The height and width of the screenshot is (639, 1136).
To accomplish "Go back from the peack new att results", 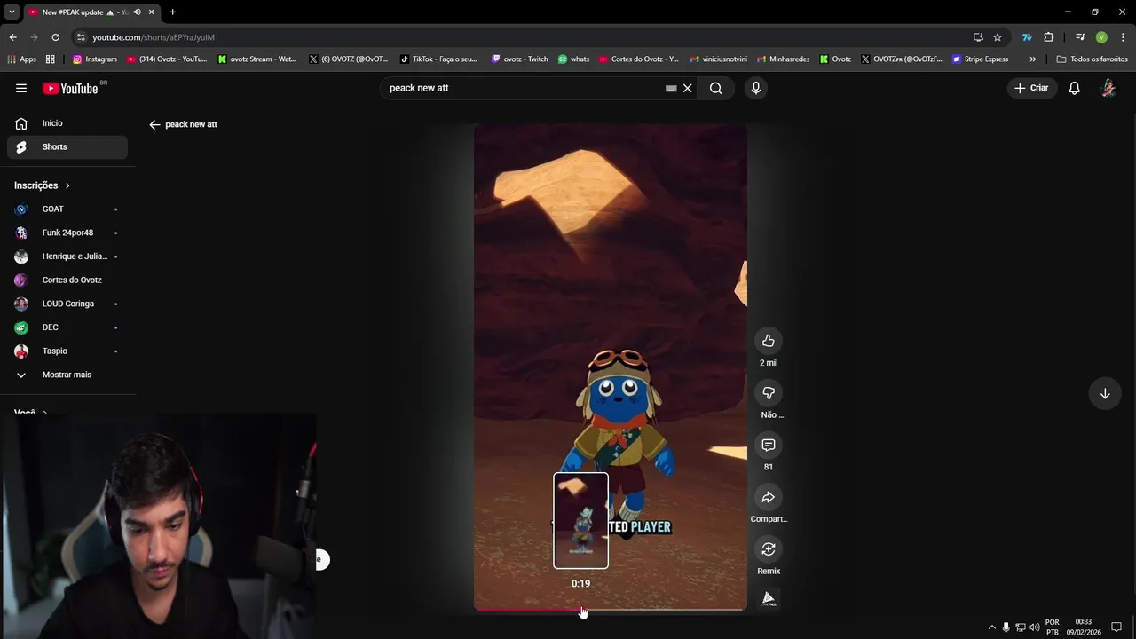I will coord(154,124).
